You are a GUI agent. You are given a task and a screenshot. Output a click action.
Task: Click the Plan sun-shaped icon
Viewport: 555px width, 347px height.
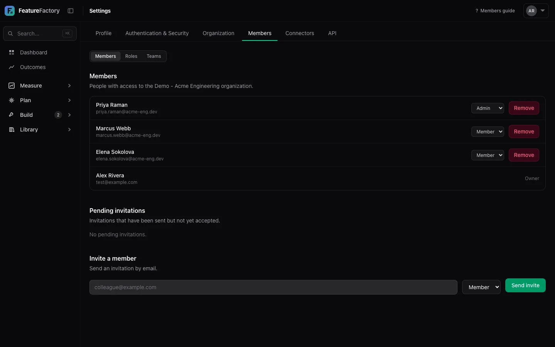click(12, 100)
